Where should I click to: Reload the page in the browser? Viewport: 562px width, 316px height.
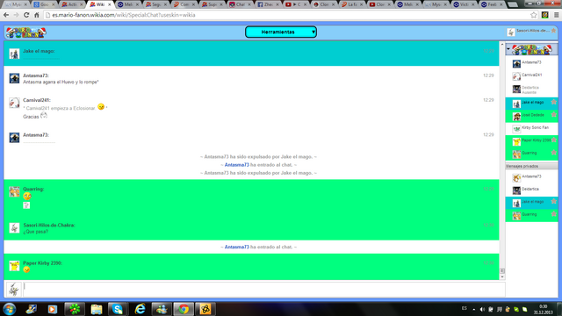coord(26,15)
